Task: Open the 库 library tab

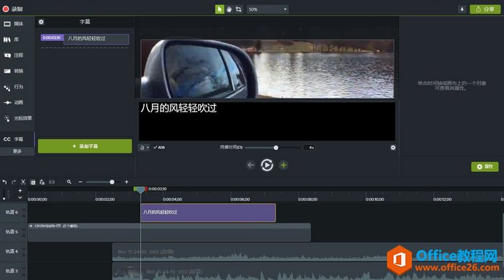Action: (x=12, y=40)
